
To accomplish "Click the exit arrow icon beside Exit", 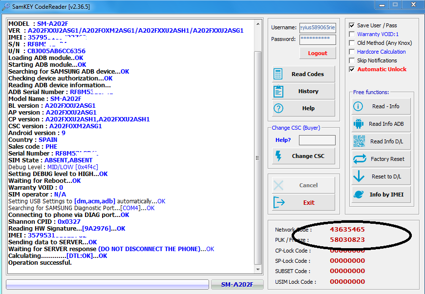I will (x=279, y=202).
